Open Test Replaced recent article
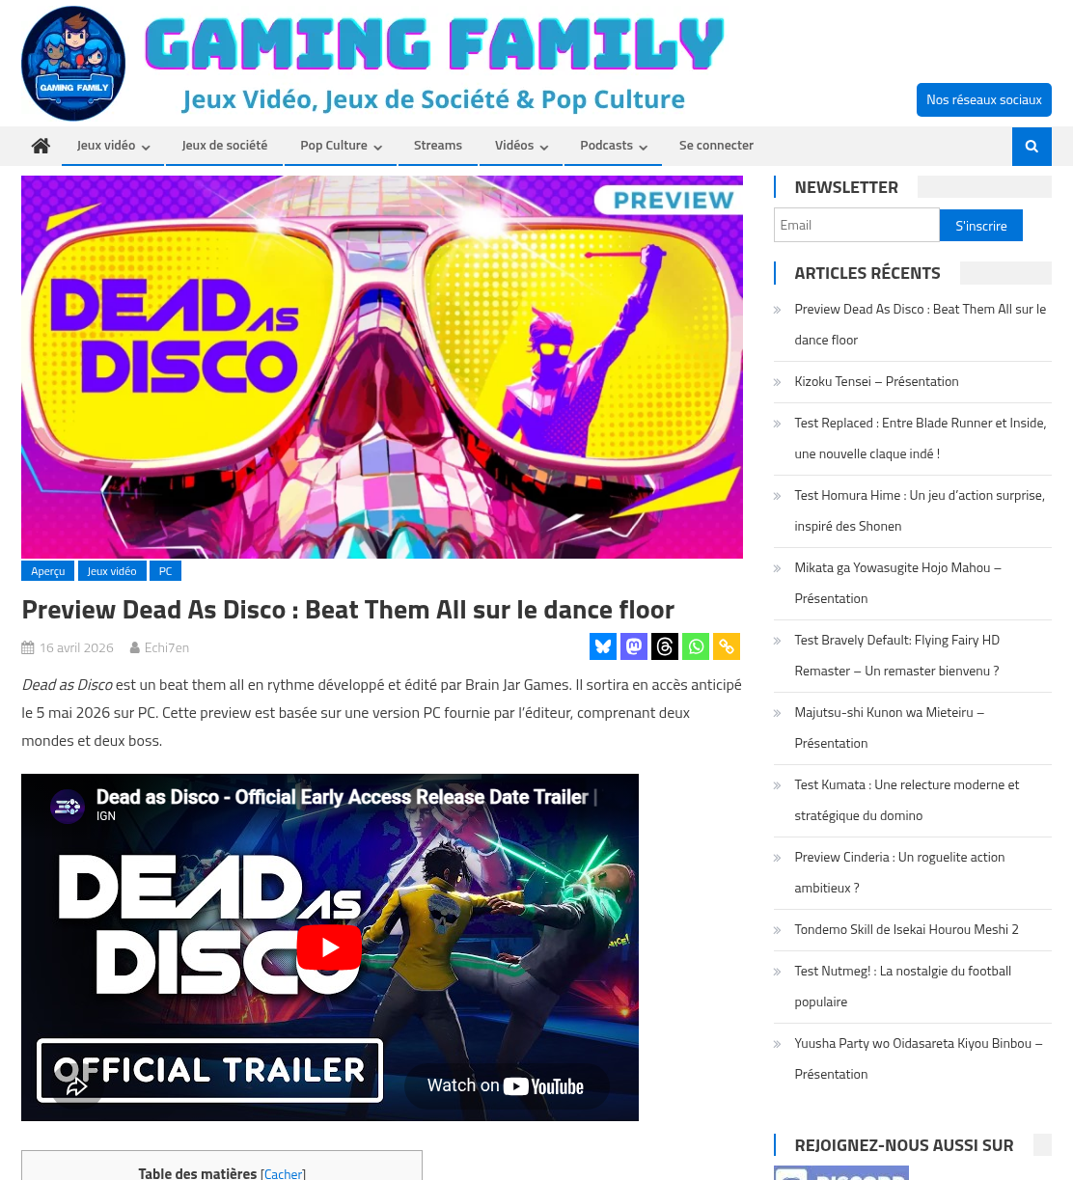The image size is (1073, 1180). coord(920,438)
